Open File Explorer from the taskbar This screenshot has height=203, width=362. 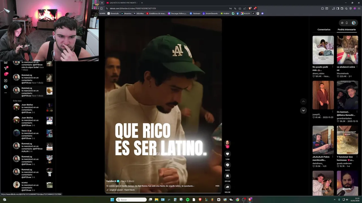click(156, 200)
